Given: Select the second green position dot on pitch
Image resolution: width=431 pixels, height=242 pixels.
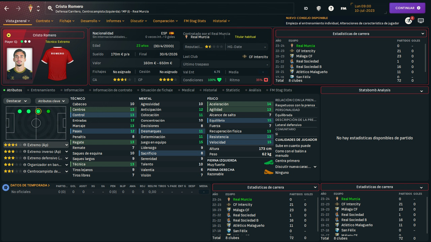Looking at the screenshot, I should pyautogui.click(x=29, y=111).
